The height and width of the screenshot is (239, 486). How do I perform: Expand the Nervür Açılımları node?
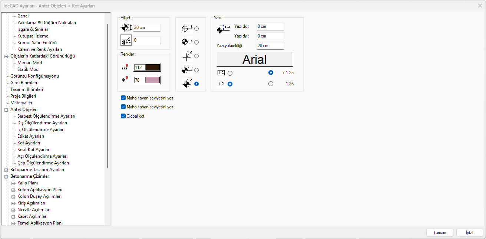13,210
